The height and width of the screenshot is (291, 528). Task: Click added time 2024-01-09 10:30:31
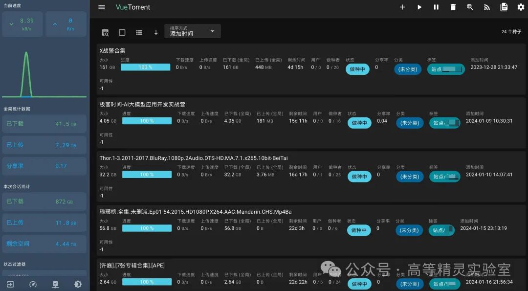(x=489, y=121)
